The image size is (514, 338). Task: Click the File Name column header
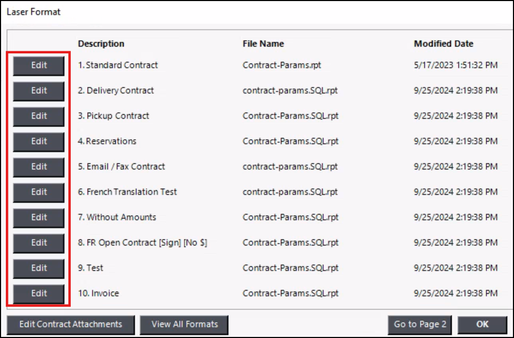[263, 44]
